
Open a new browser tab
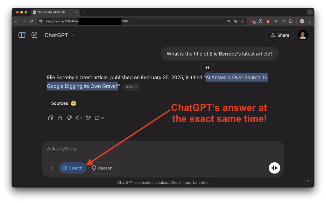point(84,12)
